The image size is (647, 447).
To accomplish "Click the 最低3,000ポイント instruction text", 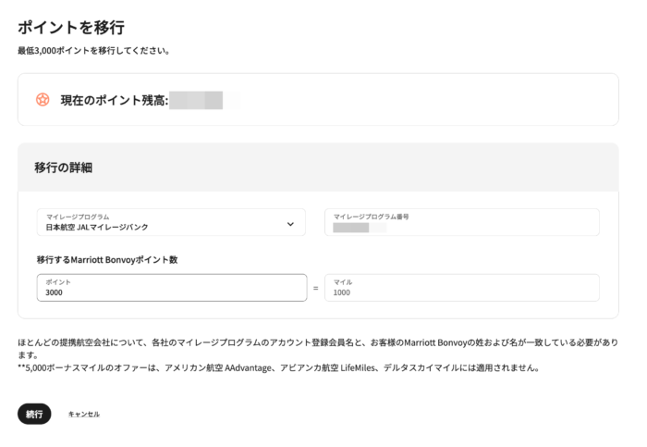I will [x=93, y=51].
